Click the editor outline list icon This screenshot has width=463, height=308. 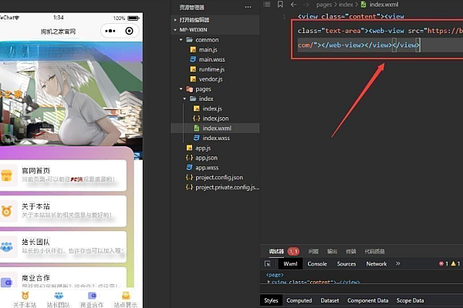(x=267, y=5)
